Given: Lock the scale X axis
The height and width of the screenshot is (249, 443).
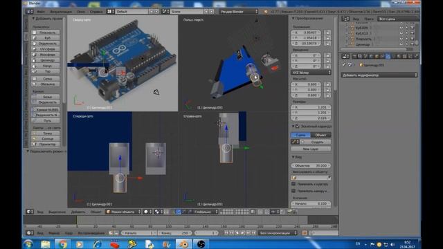Looking at the screenshot, I should [x=327, y=84].
